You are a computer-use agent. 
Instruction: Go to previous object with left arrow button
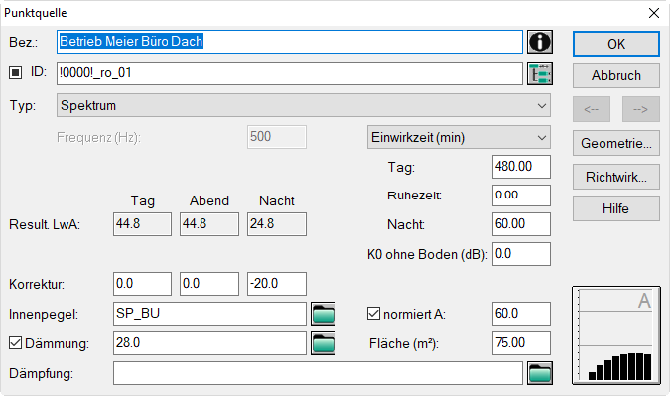pos(592,109)
